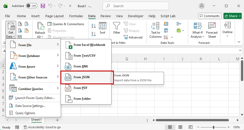Click the From Web ribbon icon
This screenshot has width=244, height=130.
tap(20, 31)
